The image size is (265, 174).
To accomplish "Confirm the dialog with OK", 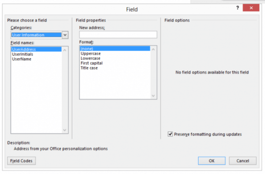I will tap(212, 161).
